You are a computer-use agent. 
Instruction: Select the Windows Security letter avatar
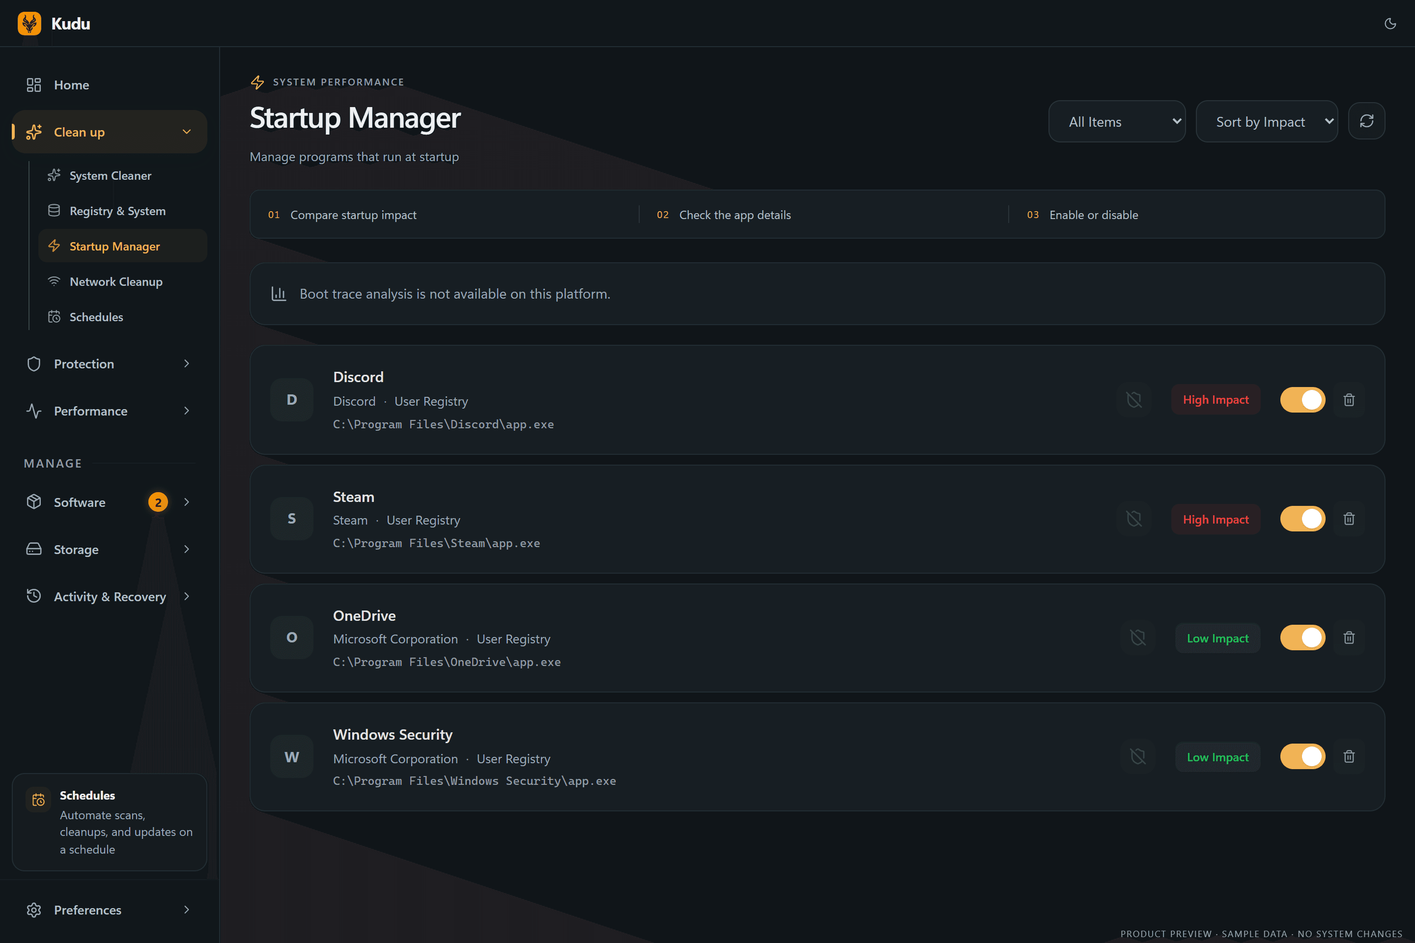291,756
